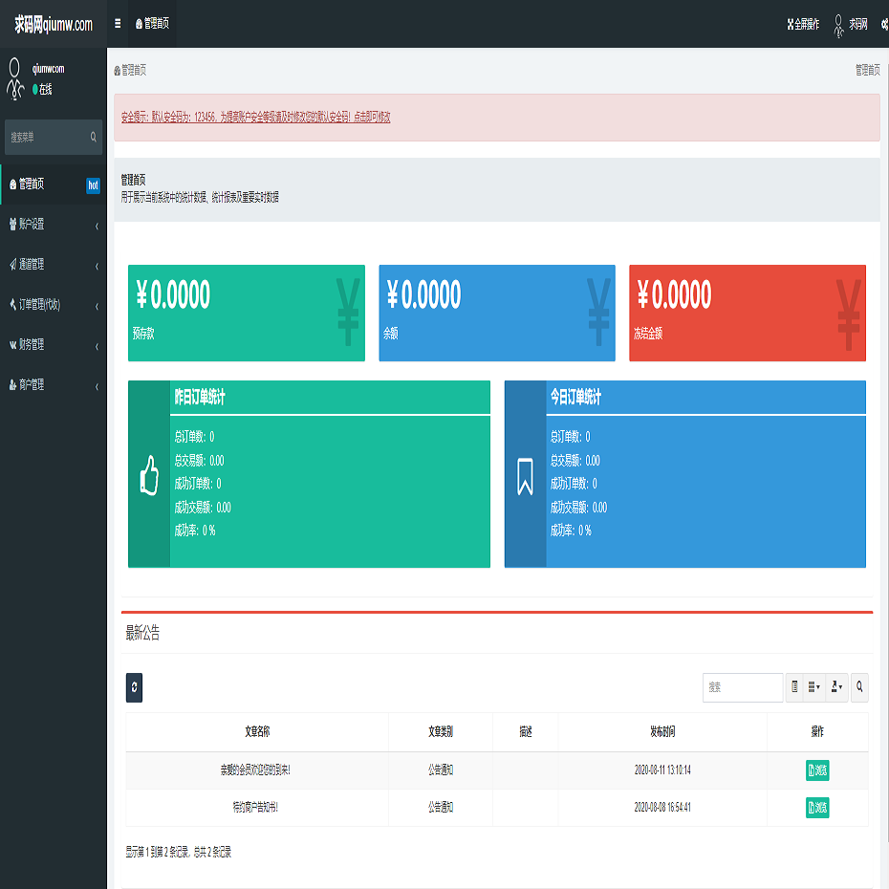Open the export data dropdown
Screen dimensions: 889x889
pyautogui.click(x=835, y=687)
